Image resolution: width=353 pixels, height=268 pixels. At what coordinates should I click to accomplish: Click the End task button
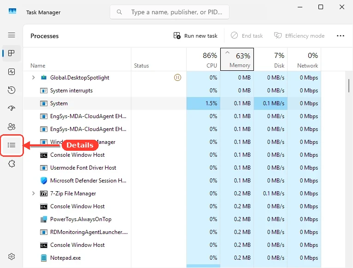click(x=247, y=36)
